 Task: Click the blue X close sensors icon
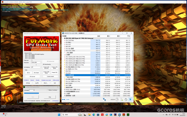(130, 99)
